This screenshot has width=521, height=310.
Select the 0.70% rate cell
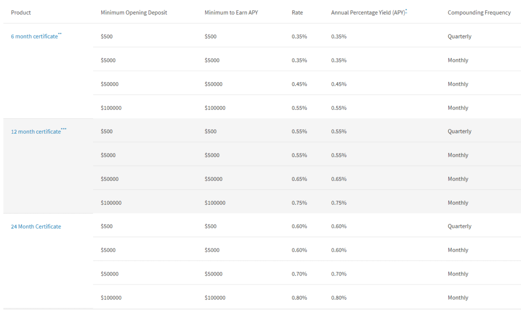[x=299, y=274]
